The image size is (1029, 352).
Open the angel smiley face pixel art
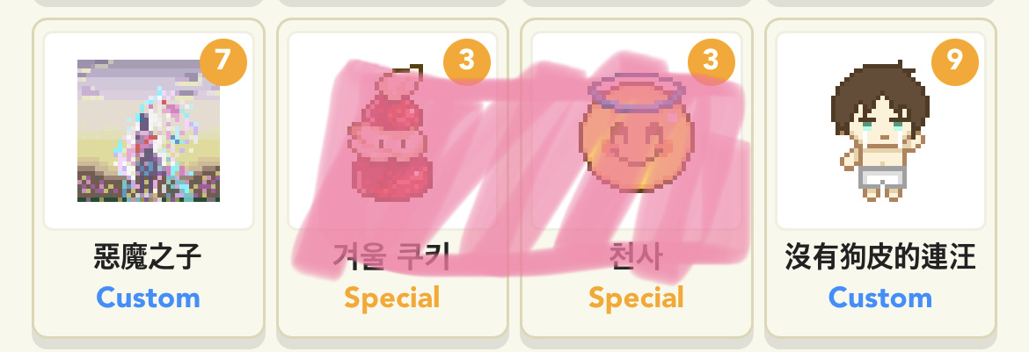point(636,133)
